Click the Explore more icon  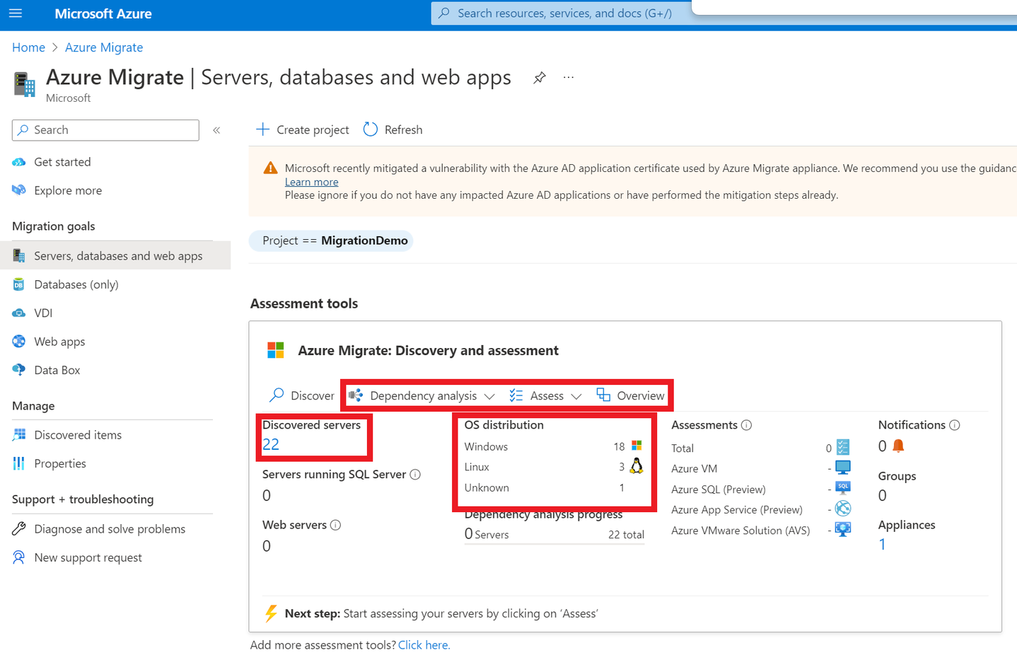coord(19,190)
